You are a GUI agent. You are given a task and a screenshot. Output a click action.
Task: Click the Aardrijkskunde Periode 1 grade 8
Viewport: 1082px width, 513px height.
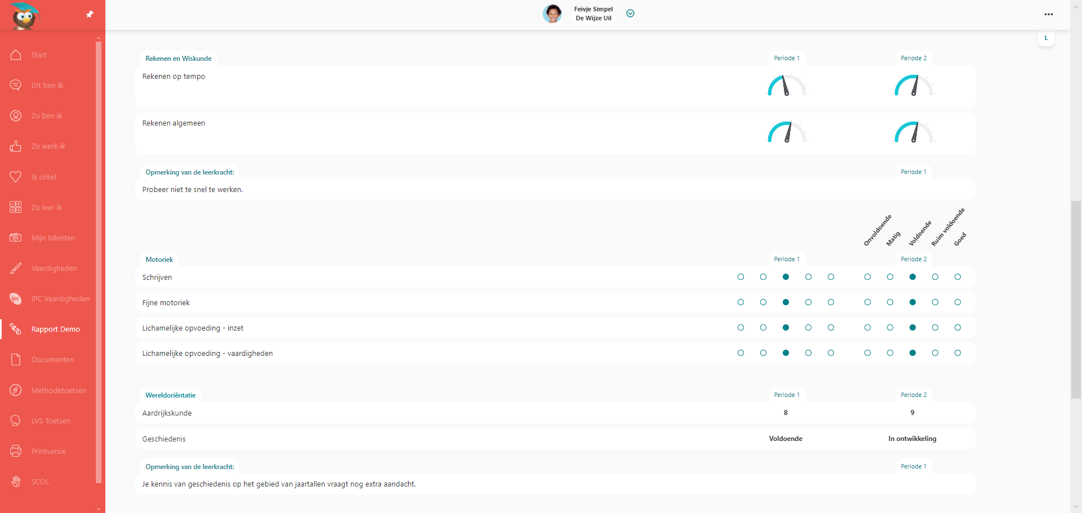786,413
